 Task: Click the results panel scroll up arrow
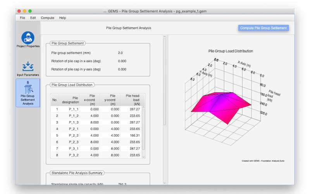pyautogui.click(x=164, y=36)
